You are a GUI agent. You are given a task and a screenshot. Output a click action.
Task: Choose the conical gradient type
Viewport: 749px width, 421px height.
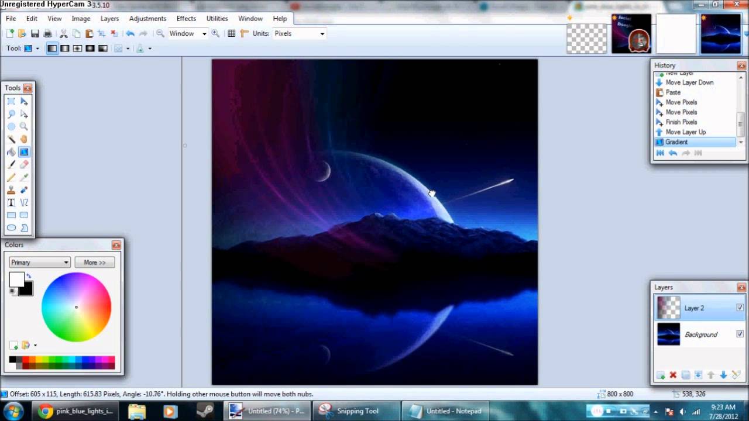point(103,49)
